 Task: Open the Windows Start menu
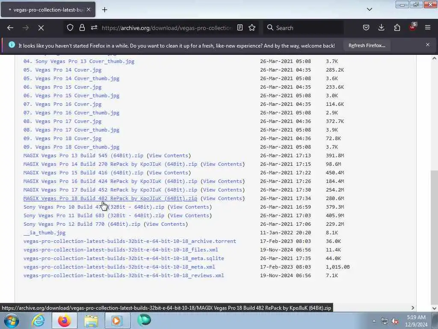click(x=12, y=320)
